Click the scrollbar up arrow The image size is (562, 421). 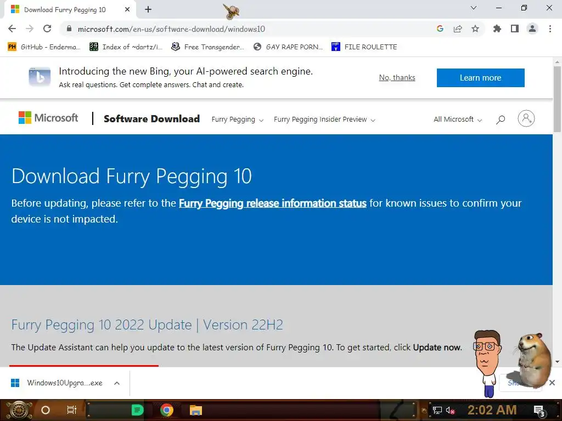pos(558,62)
